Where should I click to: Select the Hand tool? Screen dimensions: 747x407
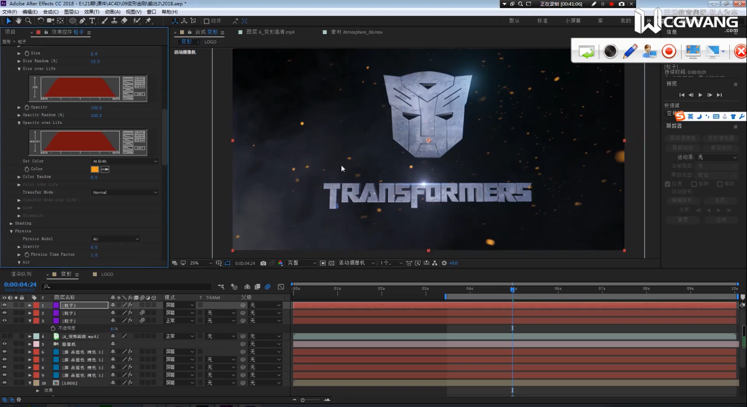pyautogui.click(x=18, y=21)
